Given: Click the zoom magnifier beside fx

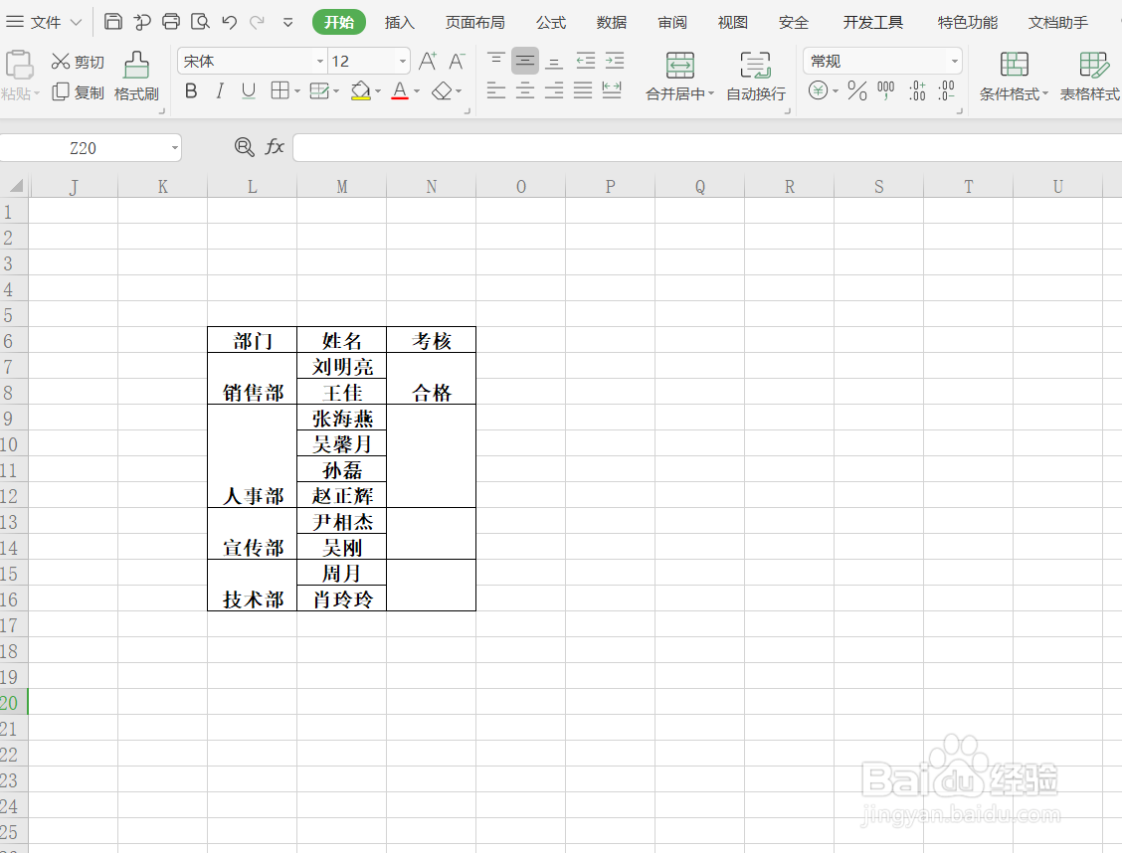Looking at the screenshot, I should (244, 147).
